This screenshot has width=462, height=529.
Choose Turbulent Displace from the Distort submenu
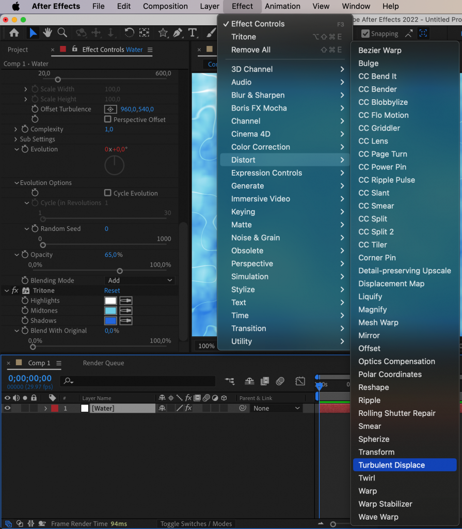click(x=394, y=464)
